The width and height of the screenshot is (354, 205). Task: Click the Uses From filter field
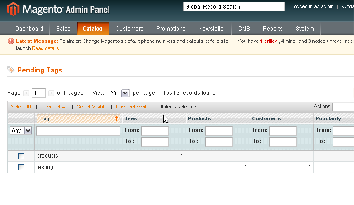(155, 131)
